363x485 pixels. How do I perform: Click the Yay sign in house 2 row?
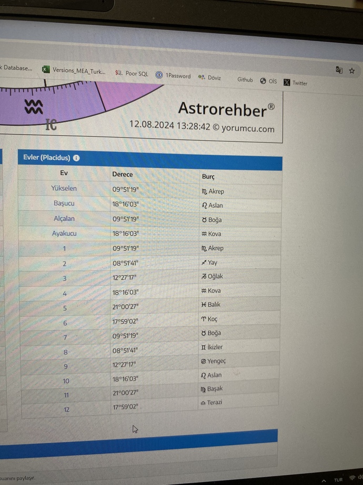(209, 263)
